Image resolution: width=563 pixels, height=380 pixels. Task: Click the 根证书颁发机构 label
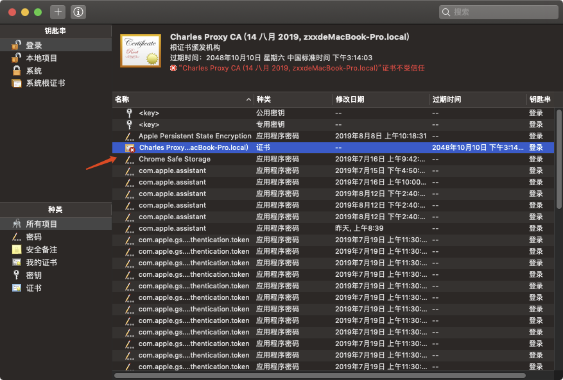pos(195,47)
